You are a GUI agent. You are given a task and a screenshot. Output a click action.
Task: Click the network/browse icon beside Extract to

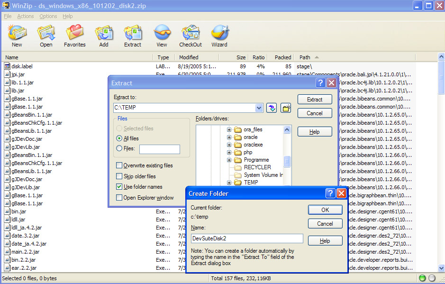coord(272,108)
